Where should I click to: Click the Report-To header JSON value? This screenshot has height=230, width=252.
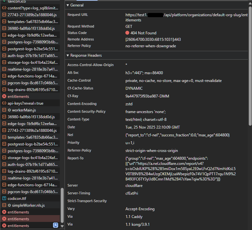(x=181, y=169)
